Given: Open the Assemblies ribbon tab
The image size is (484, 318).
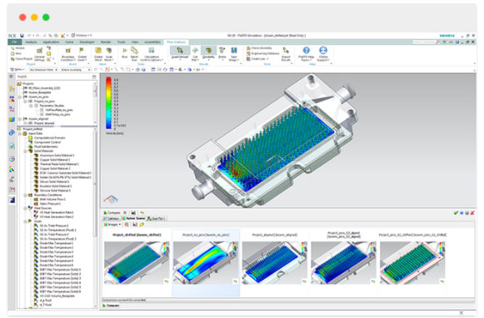Looking at the screenshot, I should 152,42.
